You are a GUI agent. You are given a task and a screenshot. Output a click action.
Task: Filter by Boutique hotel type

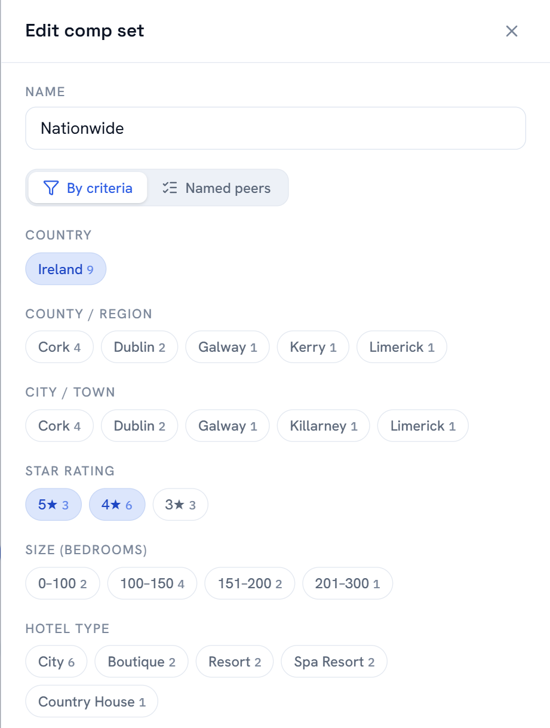[x=142, y=662]
